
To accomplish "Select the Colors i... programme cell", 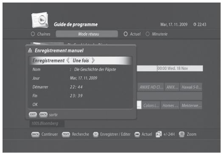I will [x=151, y=105].
